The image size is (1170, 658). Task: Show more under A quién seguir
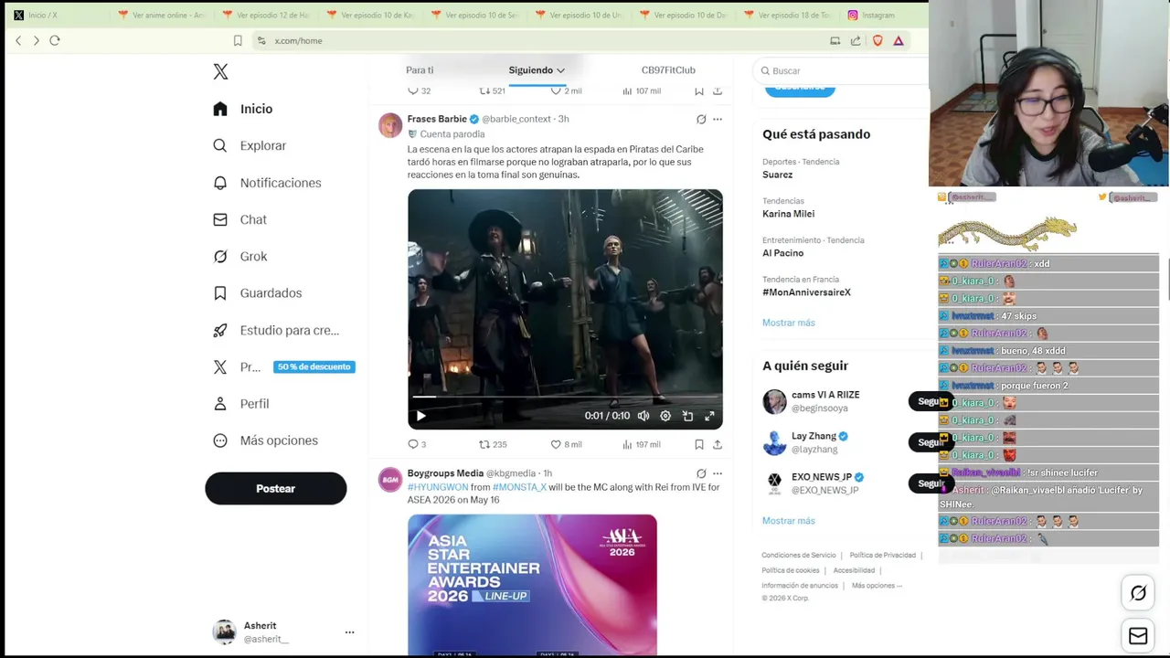(x=789, y=521)
